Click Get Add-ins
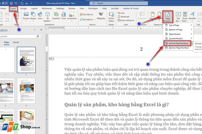The height and width of the screenshot is (134, 202). coord(86,15)
